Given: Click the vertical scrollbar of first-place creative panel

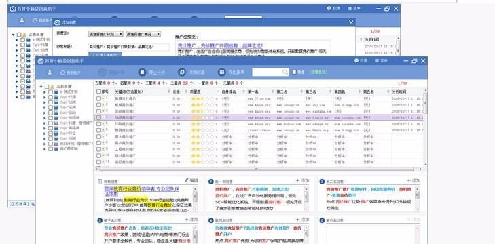Looking at the screenshot, I should 306,199.
